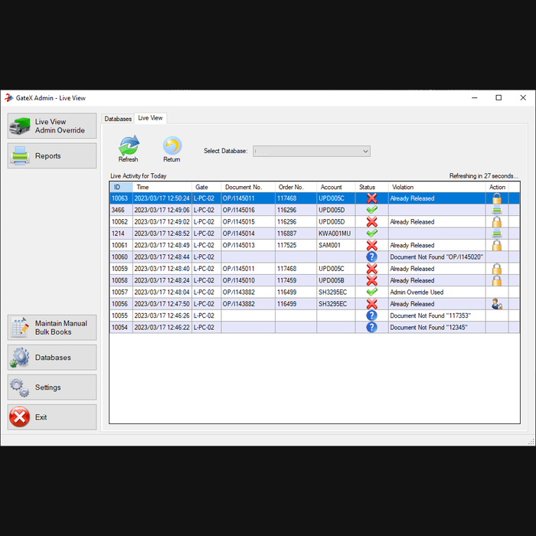Sort by the Time column header

162,187
